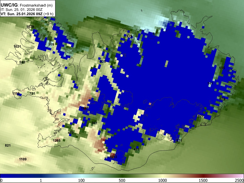
Task: Click the 271 value on the map
Action: click(179, 140)
